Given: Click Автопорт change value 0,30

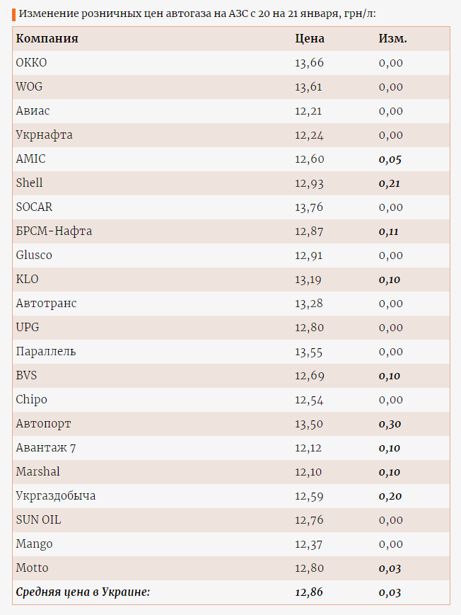Looking at the screenshot, I should (390, 424).
